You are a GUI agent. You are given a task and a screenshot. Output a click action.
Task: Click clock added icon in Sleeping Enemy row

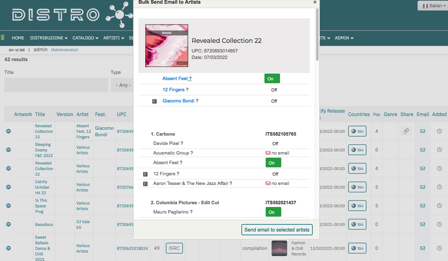coord(439,150)
